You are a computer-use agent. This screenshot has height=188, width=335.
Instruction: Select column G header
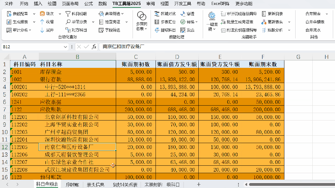point(298,57)
